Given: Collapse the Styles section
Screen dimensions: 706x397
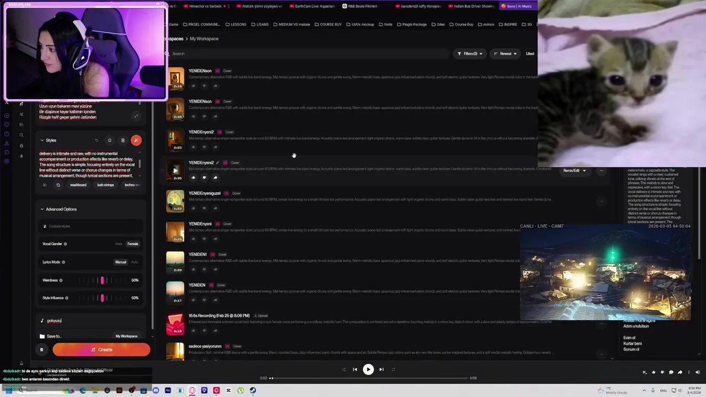Looking at the screenshot, I should pos(42,140).
